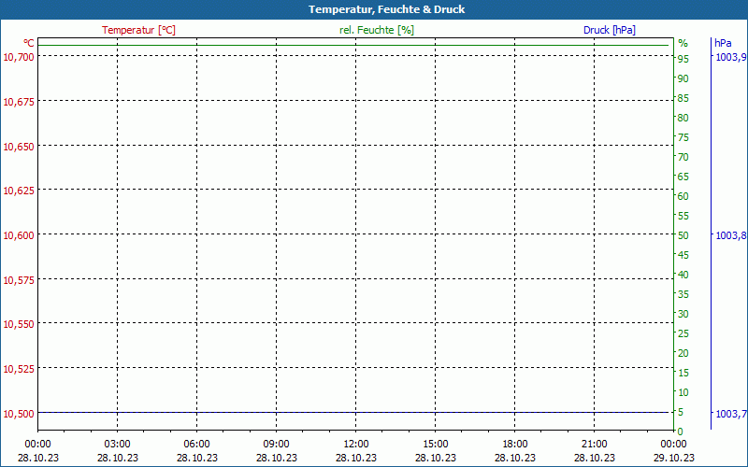The height and width of the screenshot is (467, 748).
Task: Click the 1003,7 pressure axis value
Action: coord(731,414)
